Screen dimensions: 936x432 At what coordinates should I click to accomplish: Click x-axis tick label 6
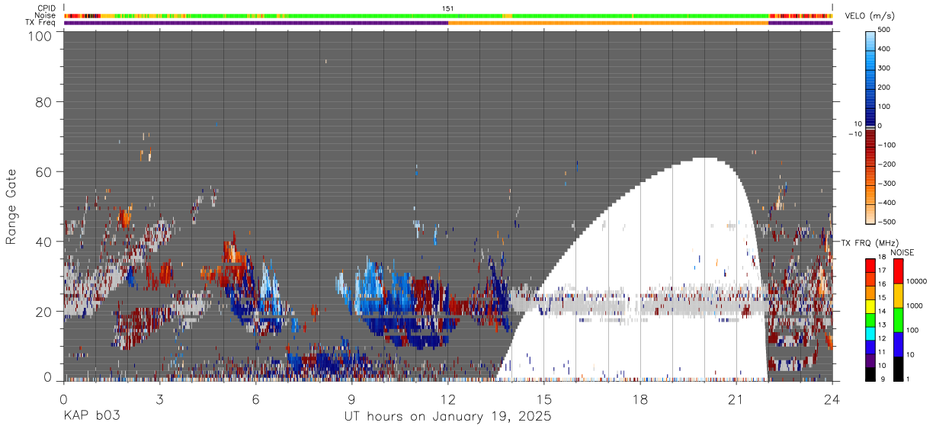255,398
